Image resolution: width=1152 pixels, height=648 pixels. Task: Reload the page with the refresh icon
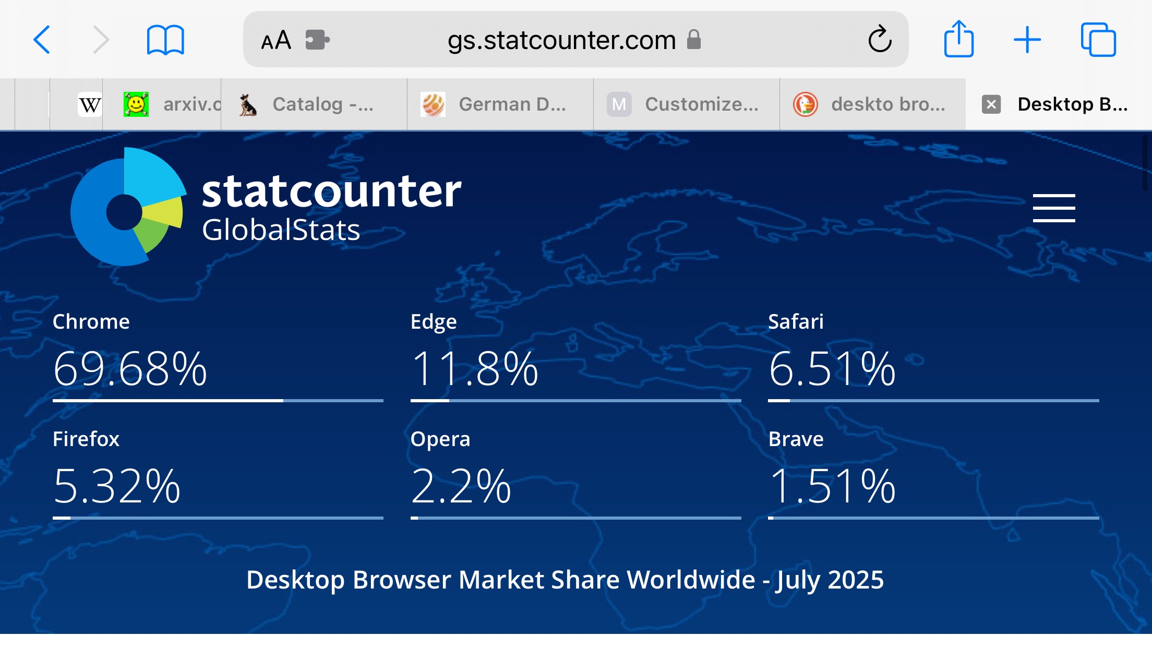click(x=880, y=39)
